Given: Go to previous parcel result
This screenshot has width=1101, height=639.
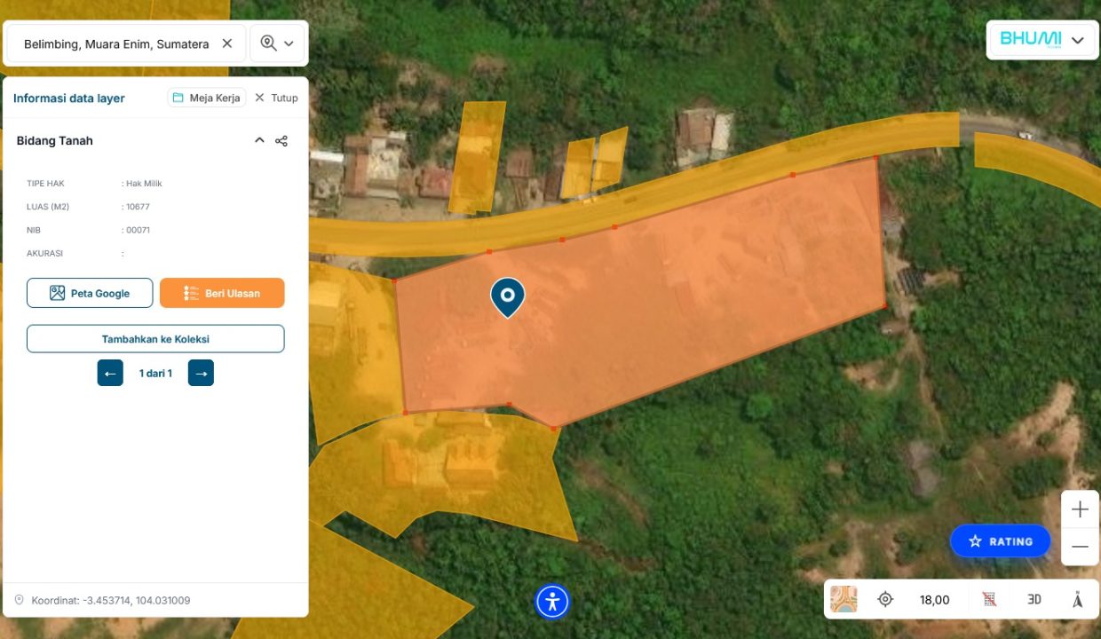Looking at the screenshot, I should (110, 373).
